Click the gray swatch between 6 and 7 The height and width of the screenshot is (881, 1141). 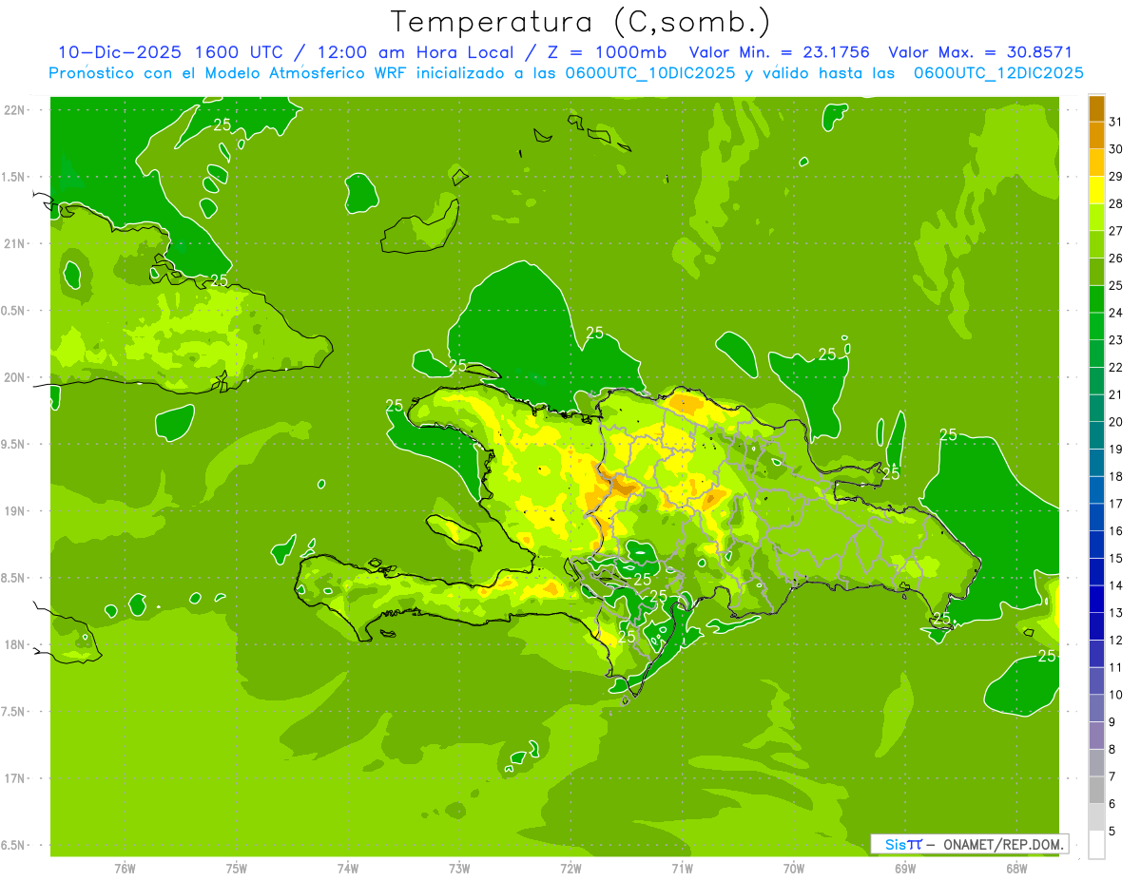tap(1096, 791)
